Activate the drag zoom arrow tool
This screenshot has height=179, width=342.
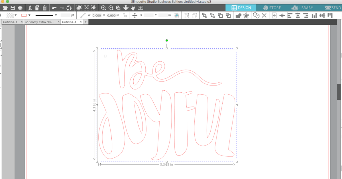(x=126, y=8)
